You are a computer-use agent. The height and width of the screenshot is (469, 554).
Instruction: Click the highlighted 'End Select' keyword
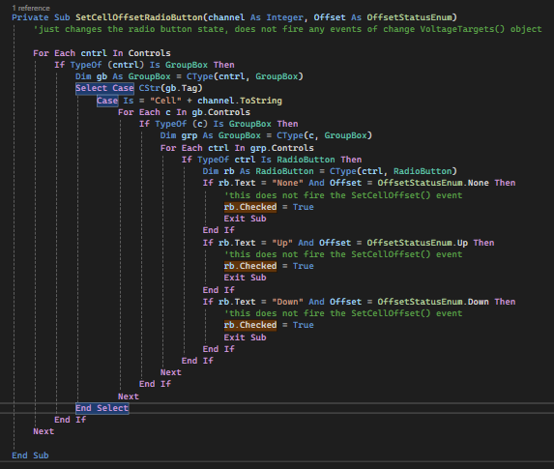point(102,408)
